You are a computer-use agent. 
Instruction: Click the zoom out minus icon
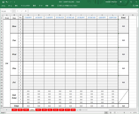[118, 113]
